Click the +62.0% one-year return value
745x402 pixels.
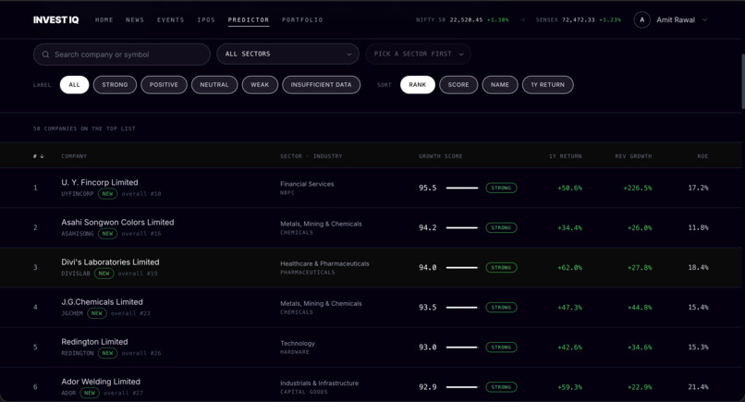[569, 267]
